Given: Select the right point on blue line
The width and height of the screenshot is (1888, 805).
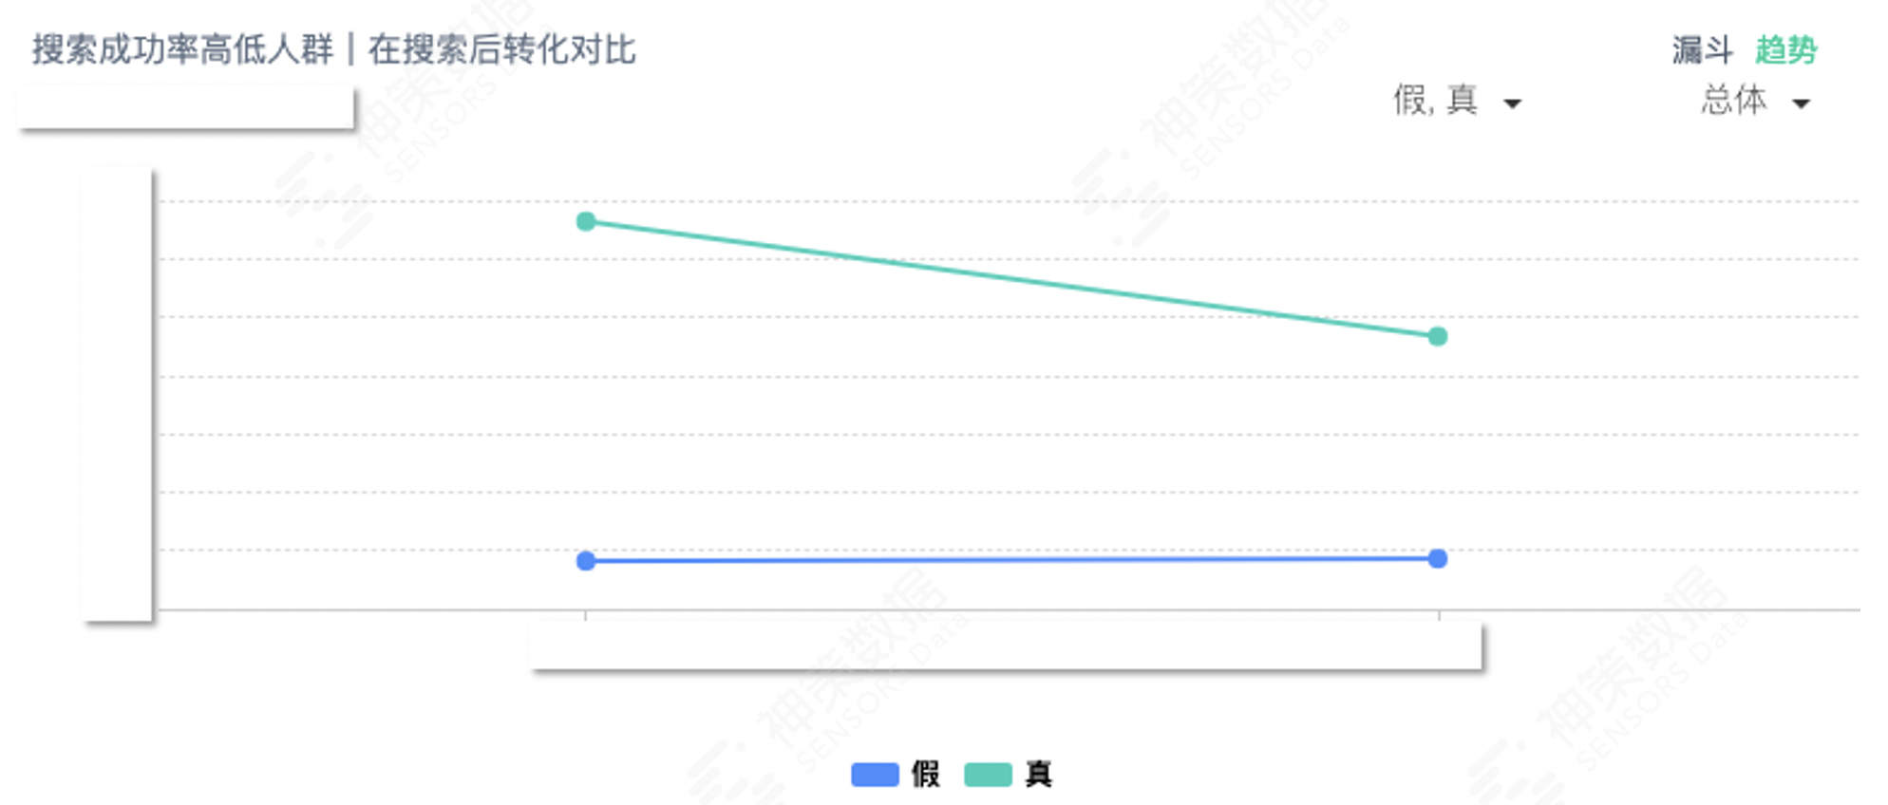Looking at the screenshot, I should 1438,558.
